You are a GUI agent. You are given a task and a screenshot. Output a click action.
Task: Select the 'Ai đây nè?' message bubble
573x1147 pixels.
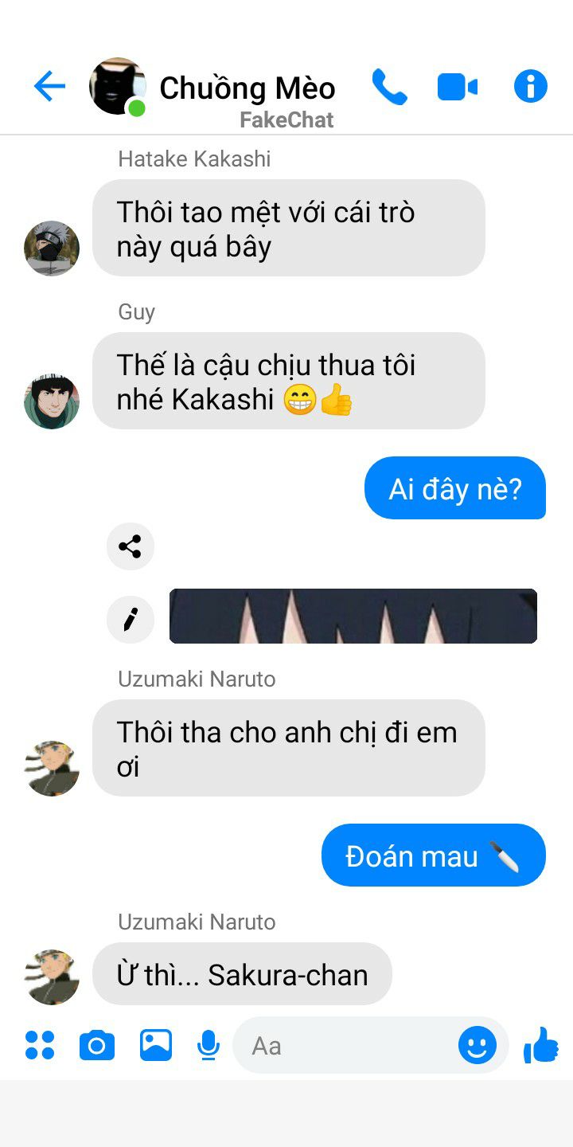coord(455,488)
